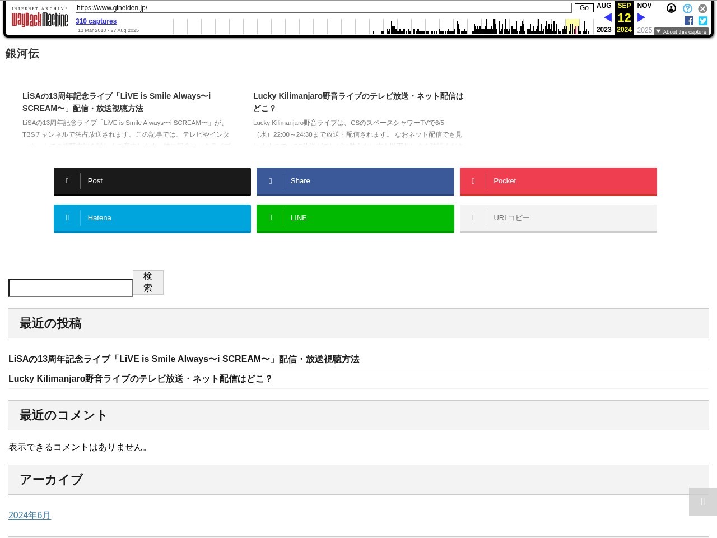Share capture on Facebook icon

tap(689, 21)
